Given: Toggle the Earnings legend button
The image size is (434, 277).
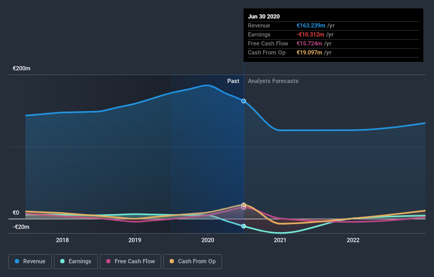Looking at the screenshot, I should pos(76,262).
